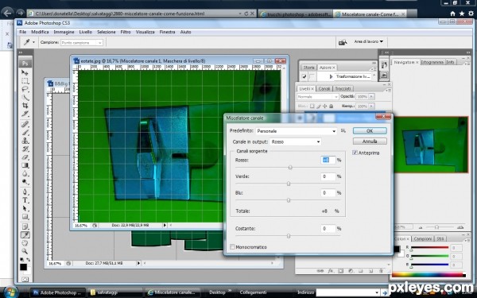The width and height of the screenshot is (477, 298).
Task: Select the Hand tool
Action: [25, 243]
